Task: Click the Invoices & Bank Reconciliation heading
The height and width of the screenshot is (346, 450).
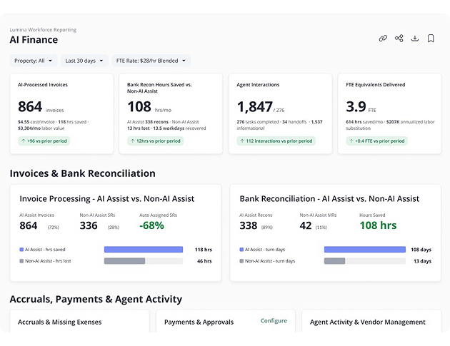Action: click(83, 173)
